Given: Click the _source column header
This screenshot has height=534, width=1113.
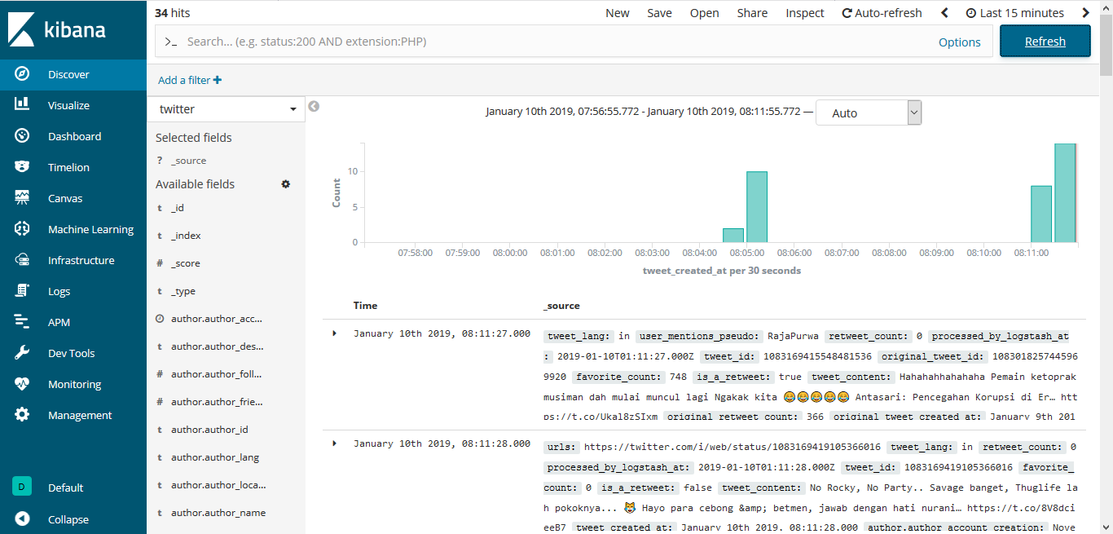Looking at the screenshot, I should [x=561, y=306].
